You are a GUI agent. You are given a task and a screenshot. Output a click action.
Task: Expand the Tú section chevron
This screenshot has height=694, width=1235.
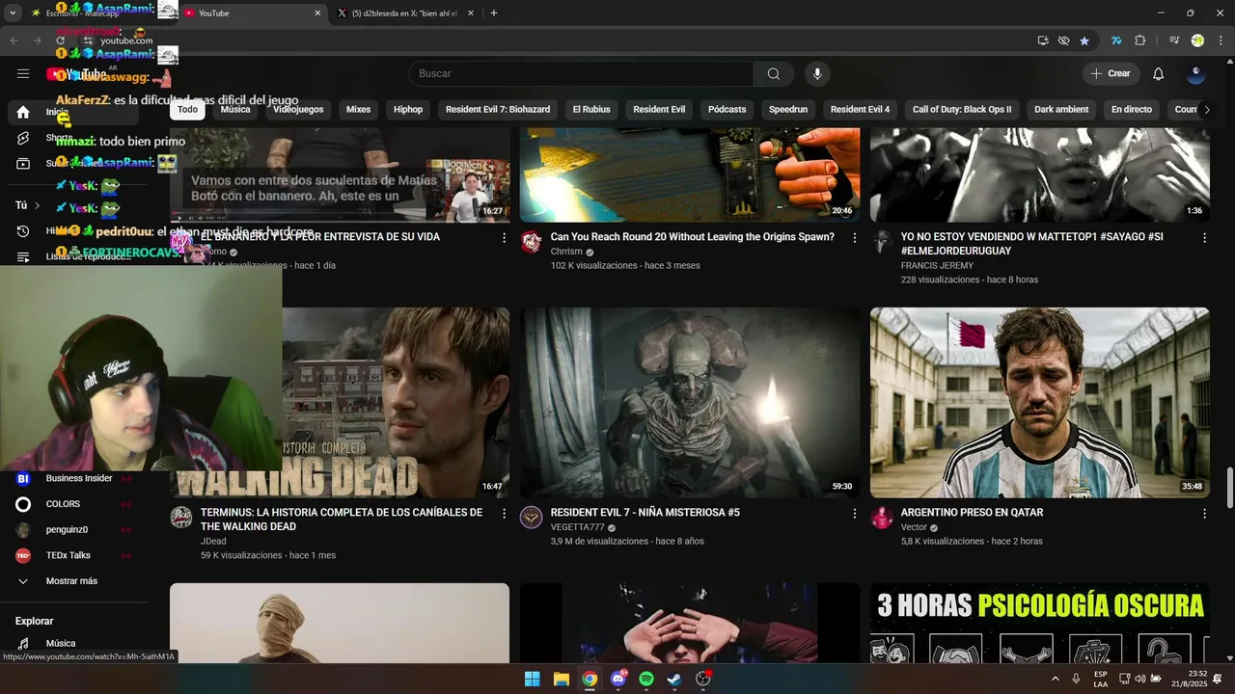(x=38, y=205)
